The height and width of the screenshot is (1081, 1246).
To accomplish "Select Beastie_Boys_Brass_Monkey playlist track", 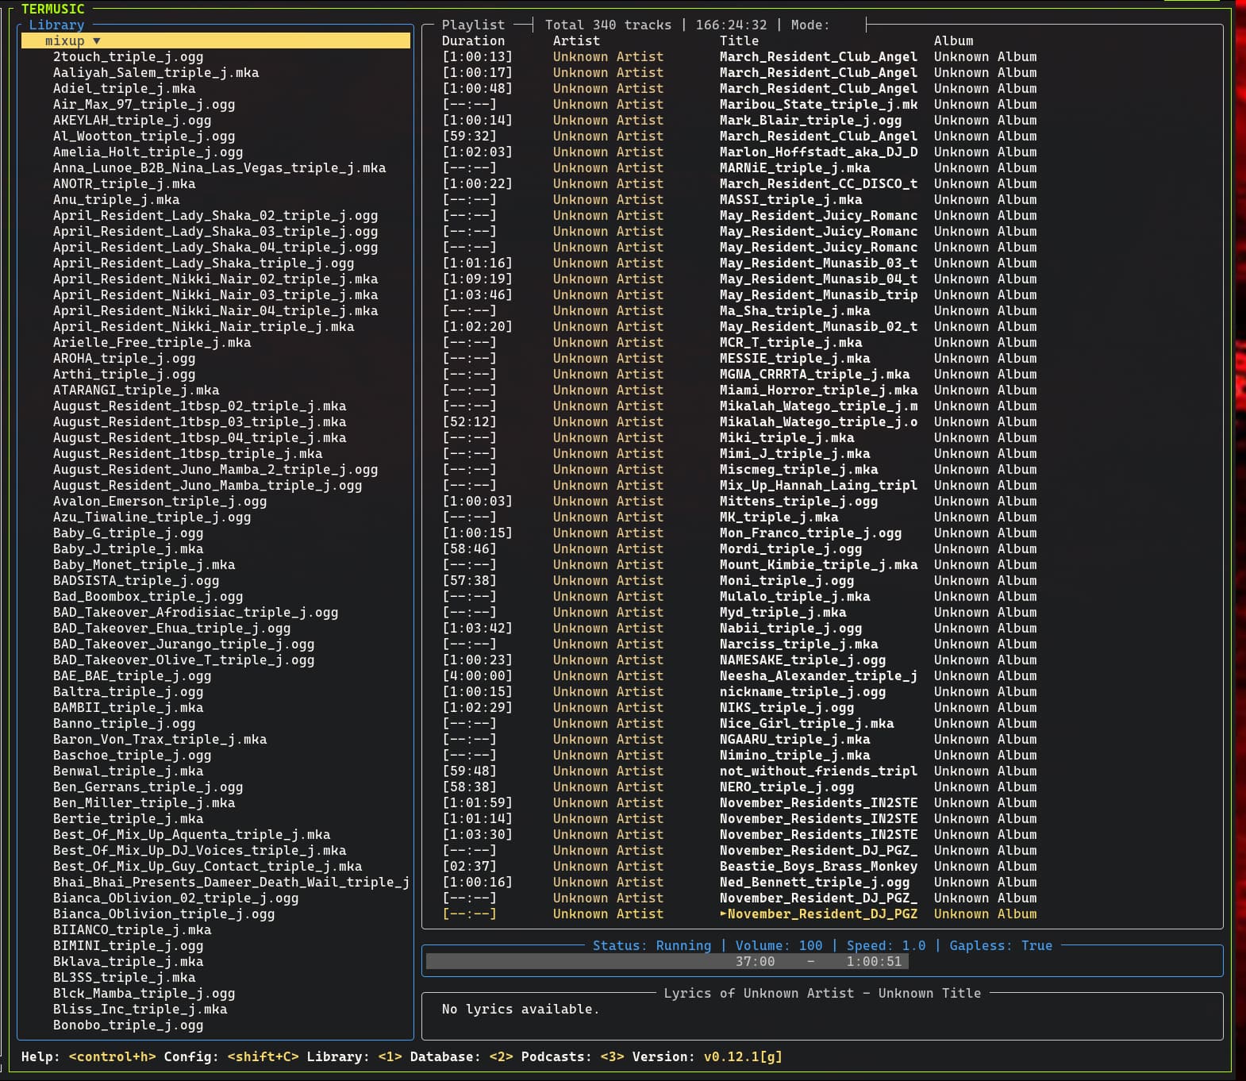I will click(817, 866).
